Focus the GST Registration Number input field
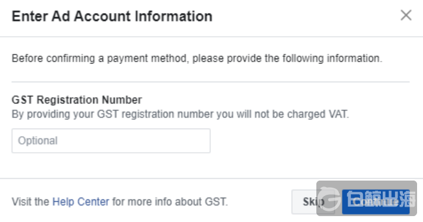Image resolution: width=423 pixels, height=222 pixels. (x=111, y=141)
